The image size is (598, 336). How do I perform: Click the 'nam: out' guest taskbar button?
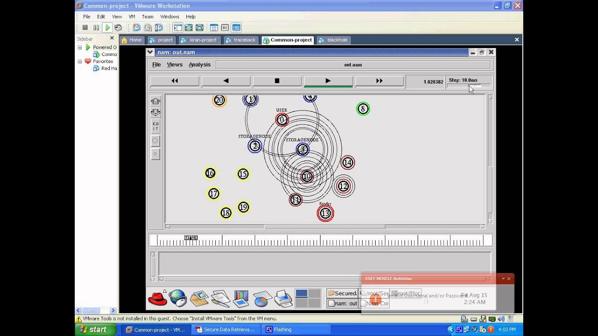[342, 303]
